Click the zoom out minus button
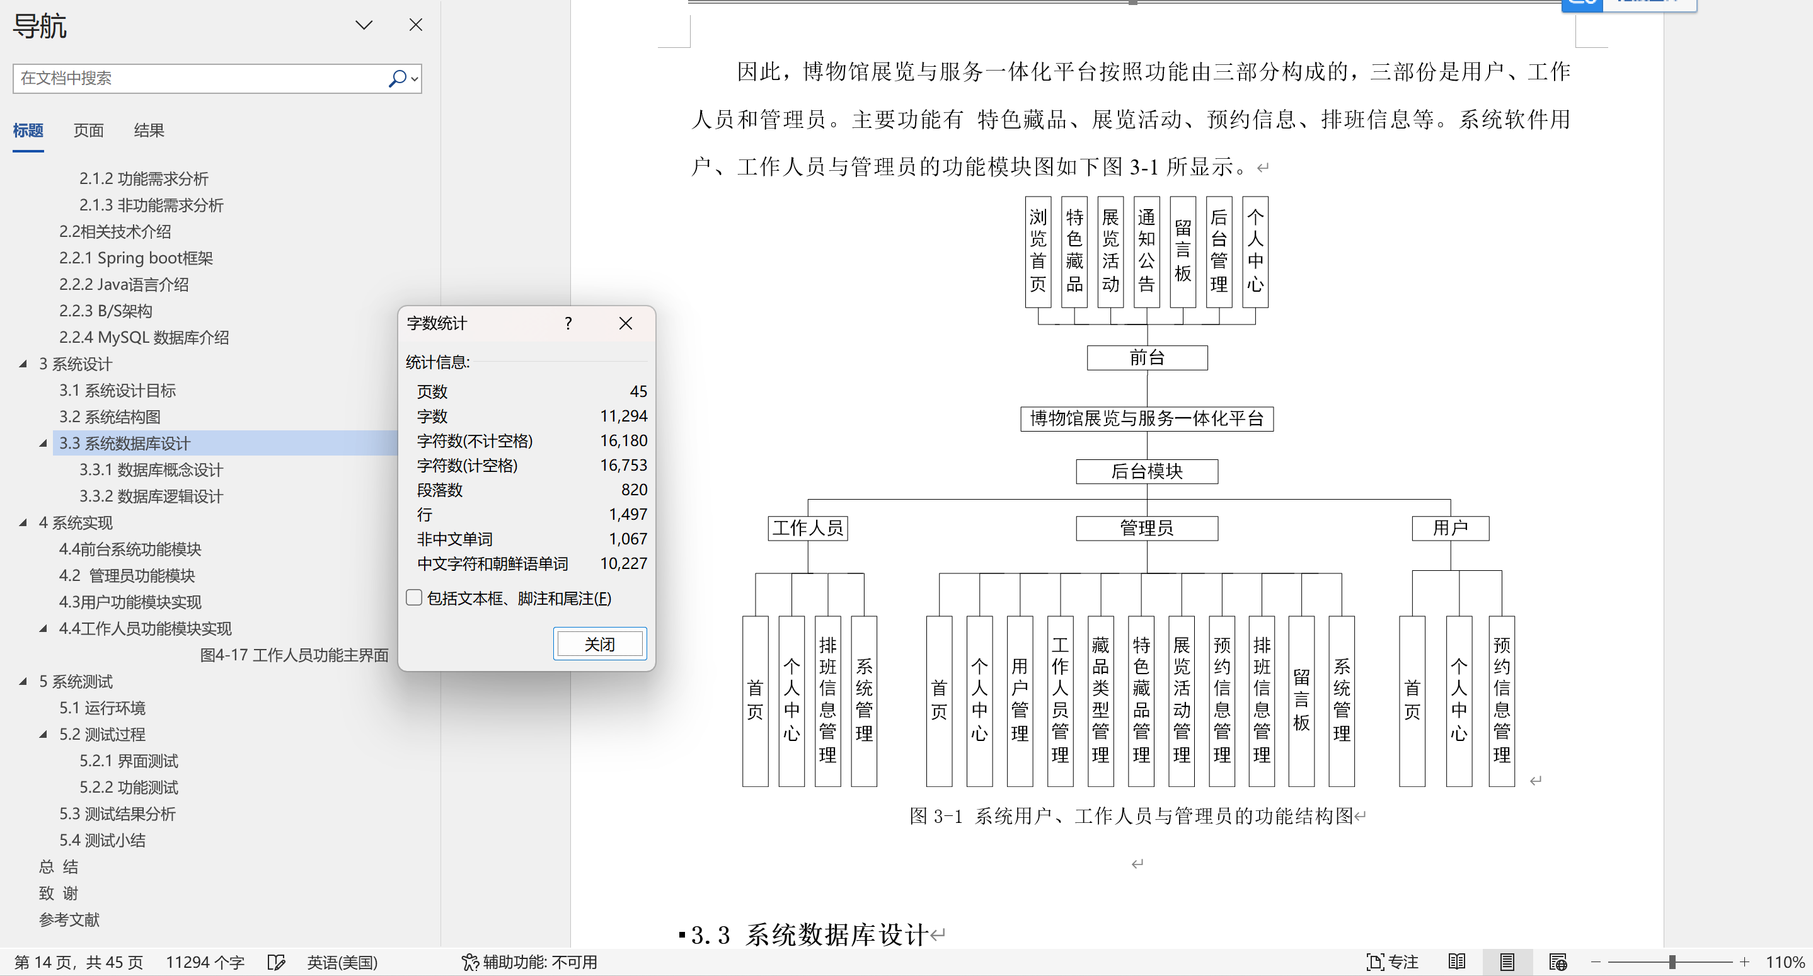This screenshot has width=1813, height=976. point(1596,962)
